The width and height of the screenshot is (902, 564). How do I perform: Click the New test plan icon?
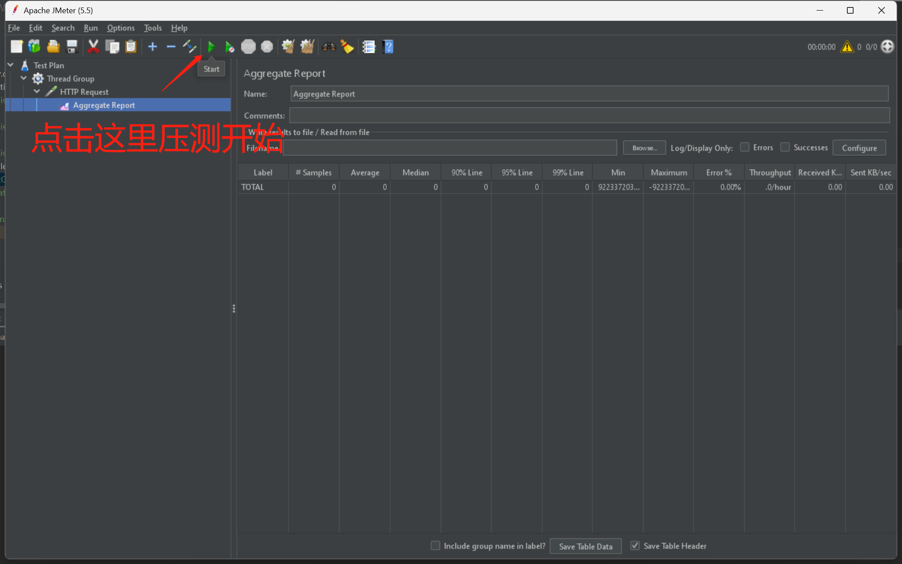(x=17, y=47)
